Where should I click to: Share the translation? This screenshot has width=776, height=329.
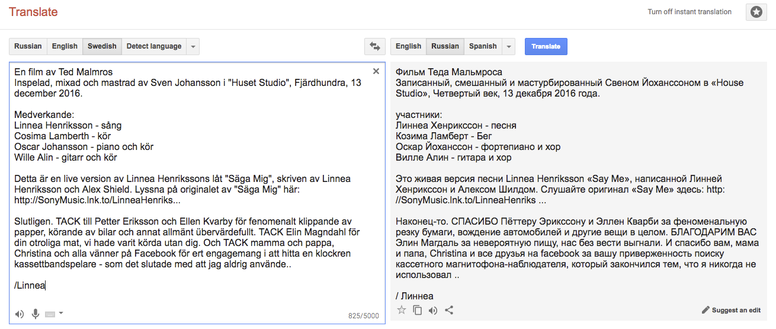pos(449,310)
